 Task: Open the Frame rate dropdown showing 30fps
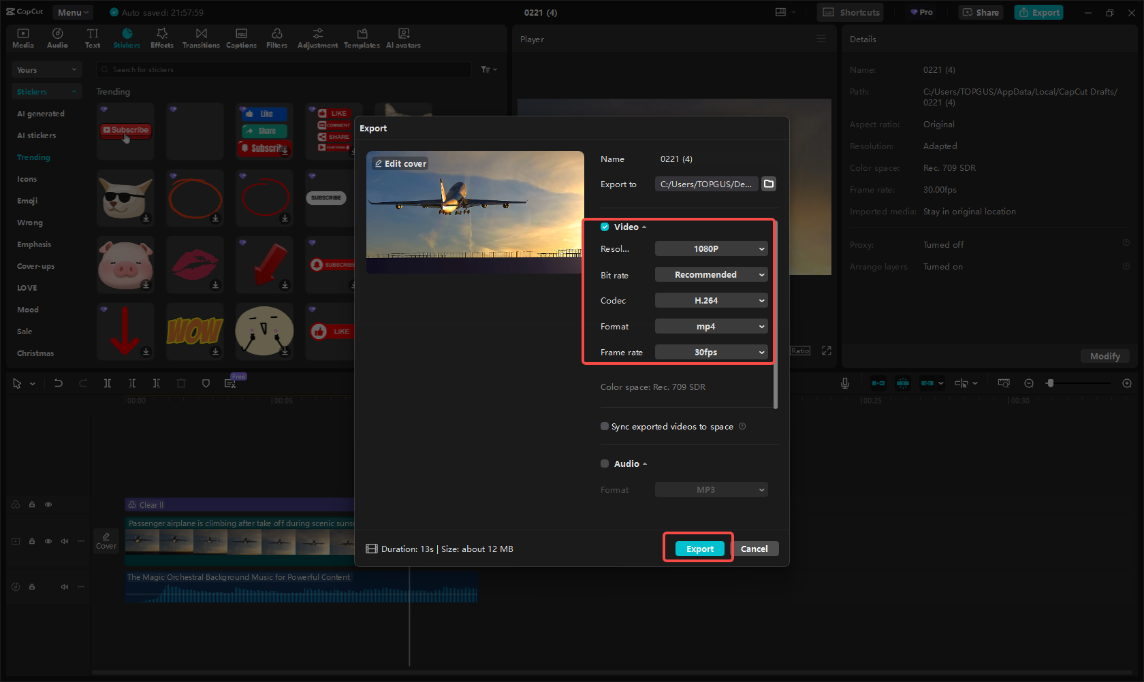(711, 352)
